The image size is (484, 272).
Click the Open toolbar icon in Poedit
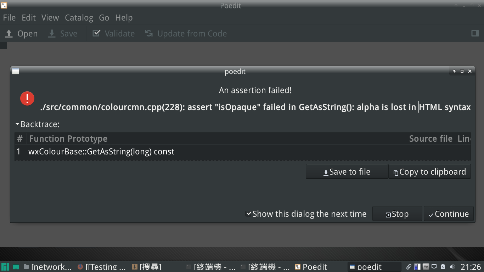tap(9, 34)
